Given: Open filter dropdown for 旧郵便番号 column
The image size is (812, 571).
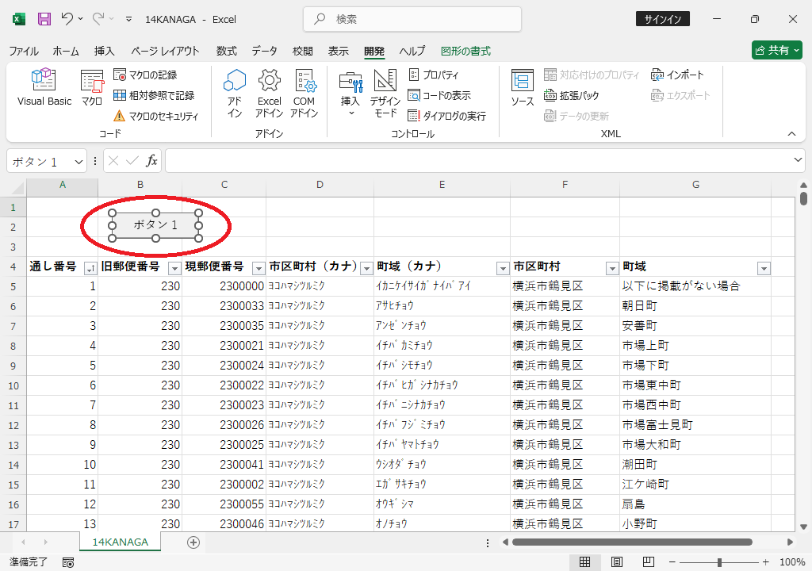Looking at the screenshot, I should pyautogui.click(x=174, y=268).
